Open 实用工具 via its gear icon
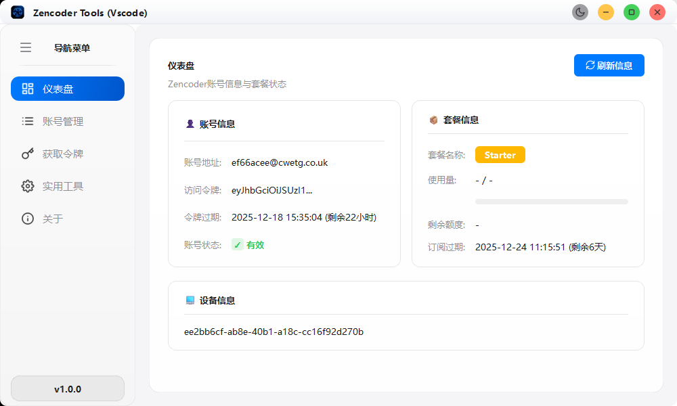 point(27,186)
